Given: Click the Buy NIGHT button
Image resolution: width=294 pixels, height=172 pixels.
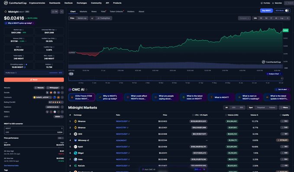Looking at the screenshot, I should (x=266, y=11).
